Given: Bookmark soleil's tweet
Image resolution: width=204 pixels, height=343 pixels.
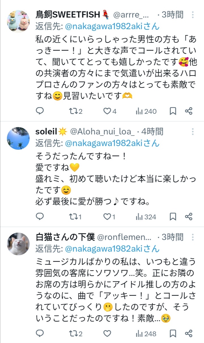Looking at the screenshot, I should (173, 217).
